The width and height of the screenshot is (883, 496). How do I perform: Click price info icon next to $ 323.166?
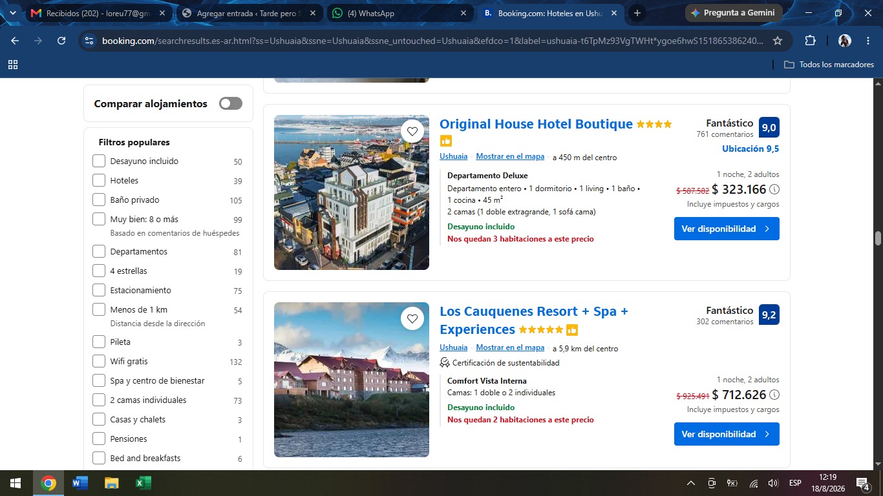pos(774,189)
